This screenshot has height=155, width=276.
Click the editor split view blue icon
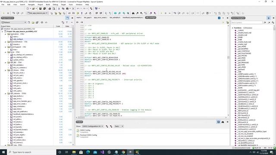click(219, 18)
